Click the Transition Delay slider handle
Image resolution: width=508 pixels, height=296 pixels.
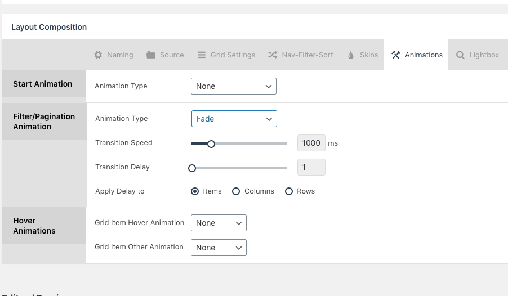pos(192,168)
